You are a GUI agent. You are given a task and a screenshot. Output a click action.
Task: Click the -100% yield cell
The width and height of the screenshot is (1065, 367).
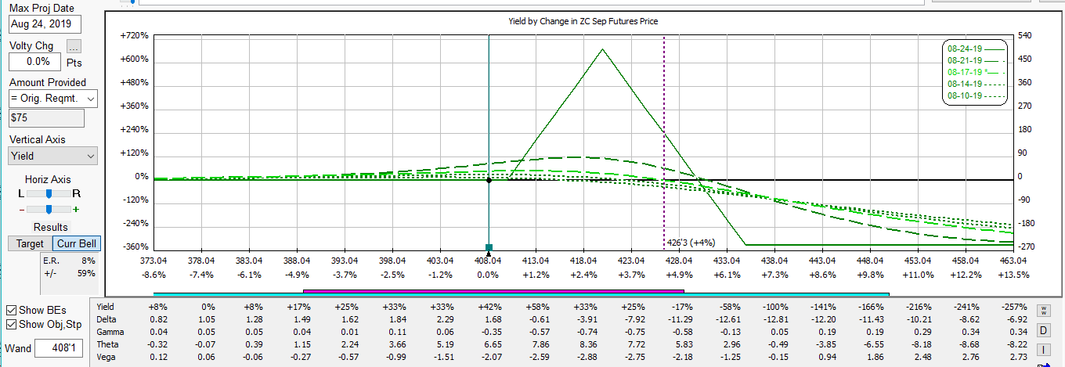point(777,307)
